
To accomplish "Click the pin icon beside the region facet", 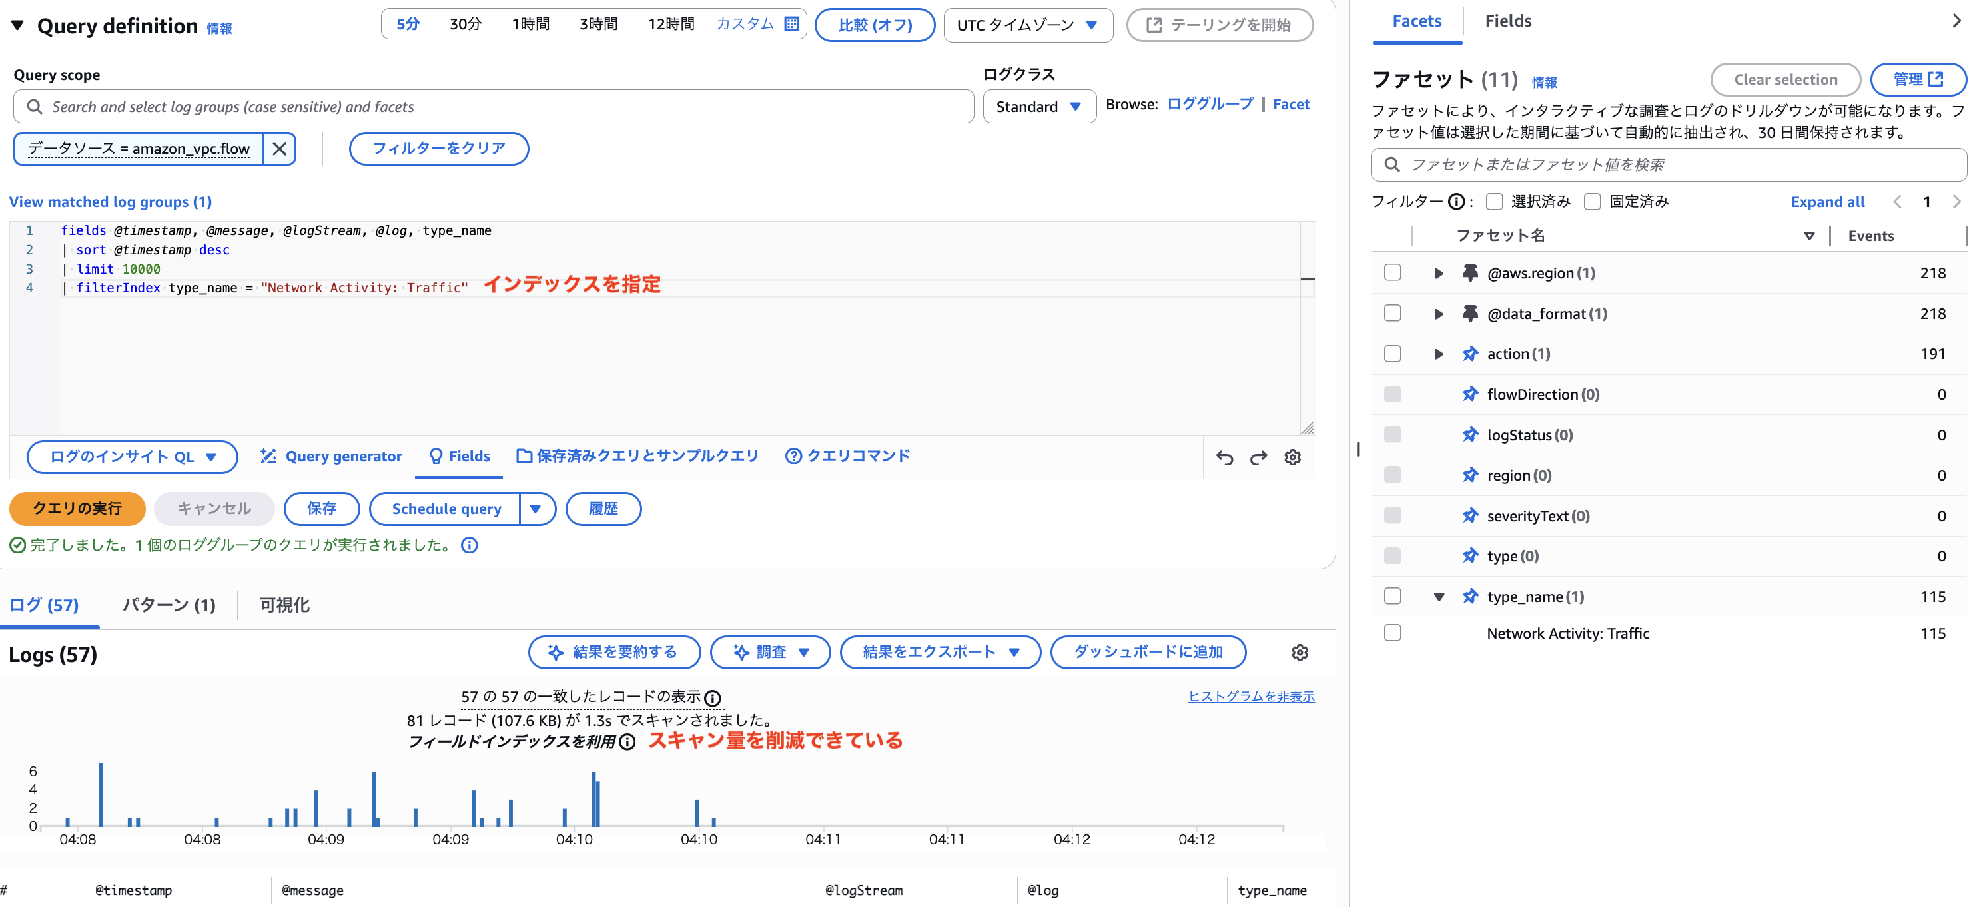I will click(x=1472, y=475).
